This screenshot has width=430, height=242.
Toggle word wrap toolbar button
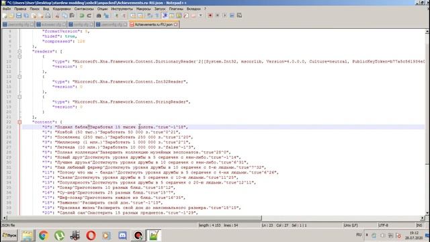click(x=150, y=15)
